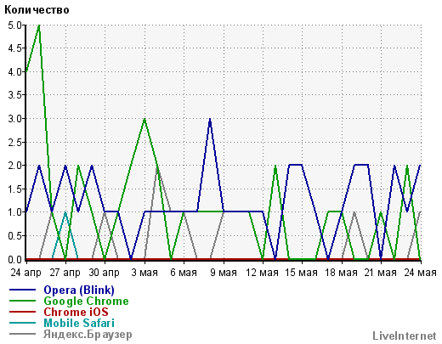The image size is (442, 344).
Task: Click the teal Mobile Safari legend swatch
Action: click(x=23, y=323)
